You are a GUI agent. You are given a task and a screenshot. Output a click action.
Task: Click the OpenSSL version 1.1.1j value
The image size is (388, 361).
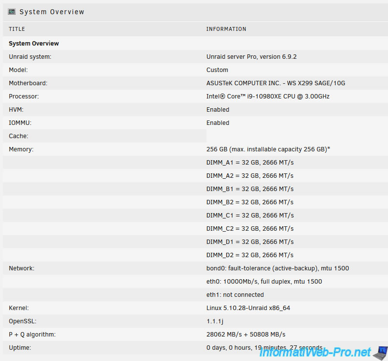[214, 321]
